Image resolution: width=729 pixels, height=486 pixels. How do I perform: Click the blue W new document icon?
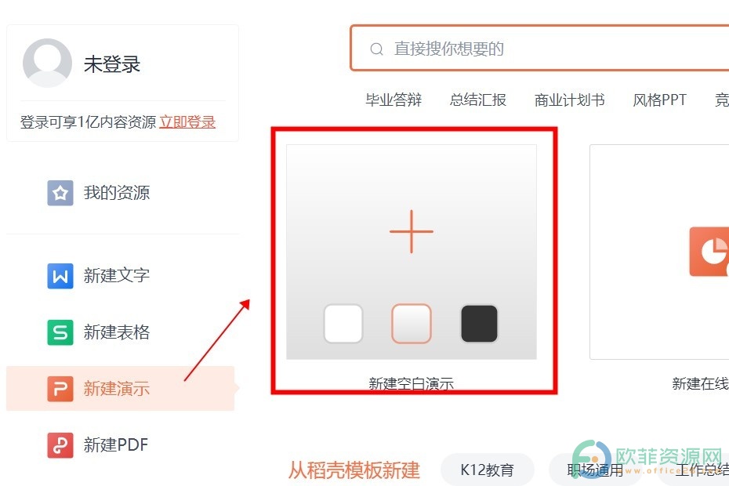(60, 276)
